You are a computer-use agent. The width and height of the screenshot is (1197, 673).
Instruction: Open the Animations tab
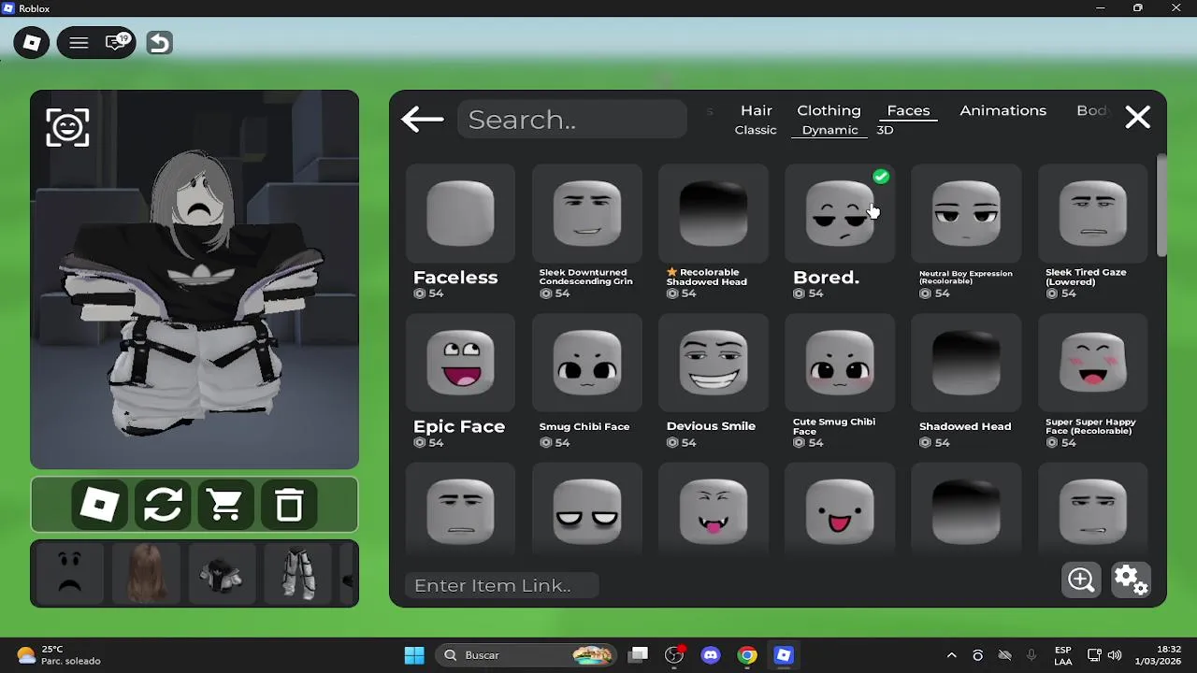[1002, 110]
